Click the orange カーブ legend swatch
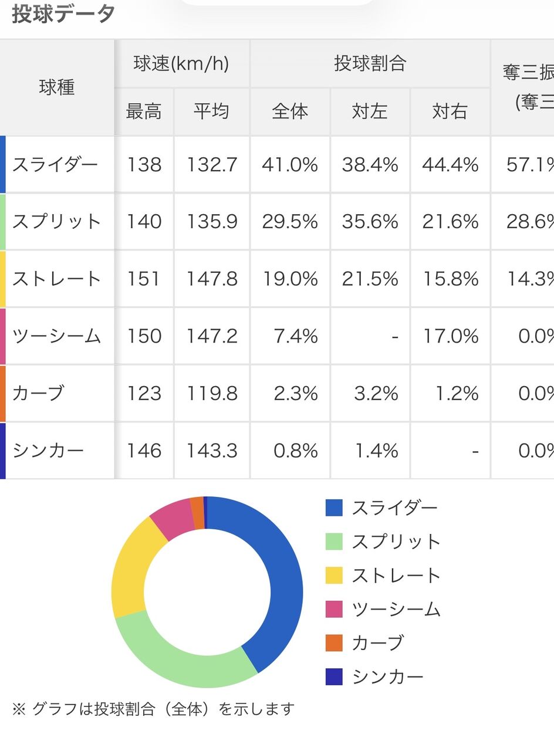 click(334, 643)
